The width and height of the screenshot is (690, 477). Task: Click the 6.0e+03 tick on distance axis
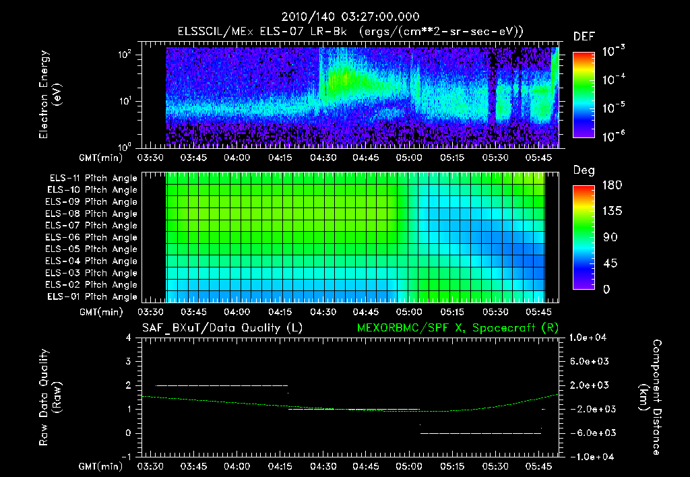click(x=589, y=362)
